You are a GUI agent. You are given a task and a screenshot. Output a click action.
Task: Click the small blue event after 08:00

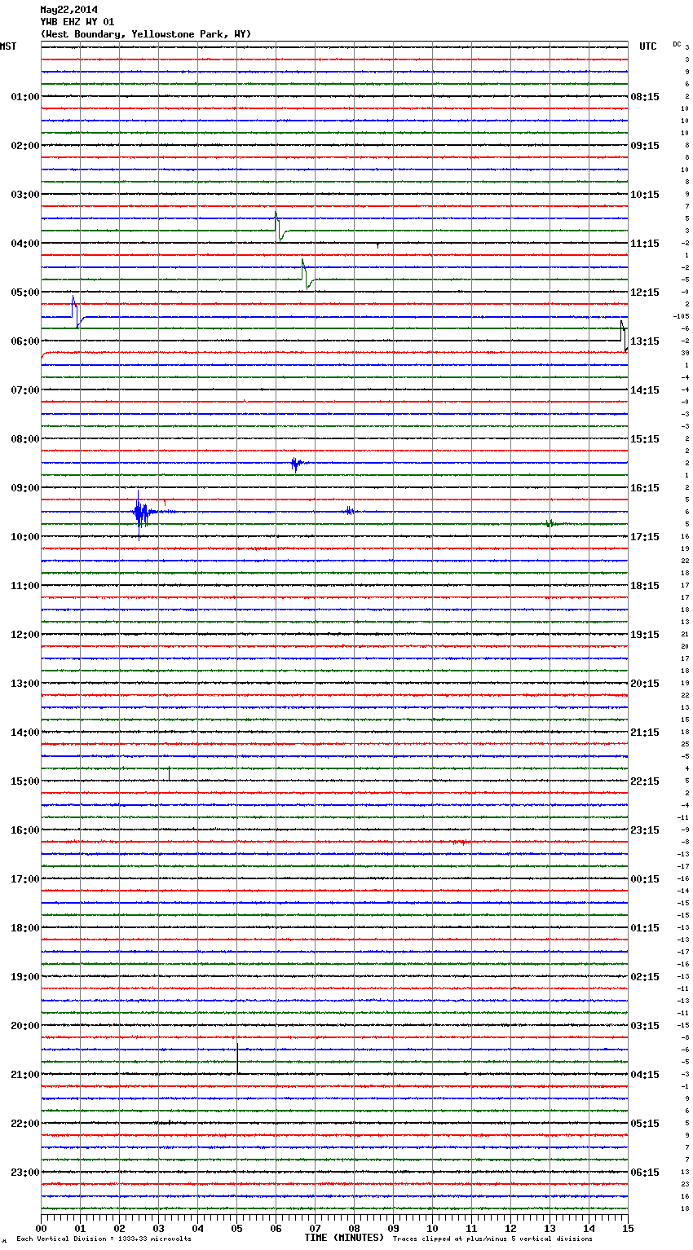tap(297, 464)
